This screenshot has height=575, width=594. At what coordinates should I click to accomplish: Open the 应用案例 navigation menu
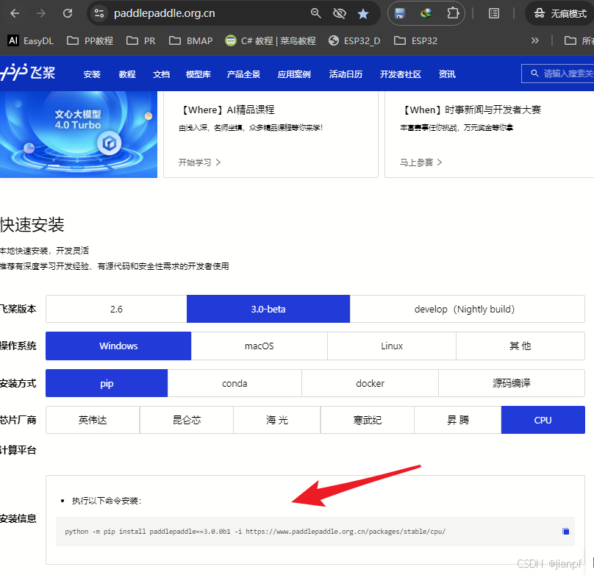point(294,74)
